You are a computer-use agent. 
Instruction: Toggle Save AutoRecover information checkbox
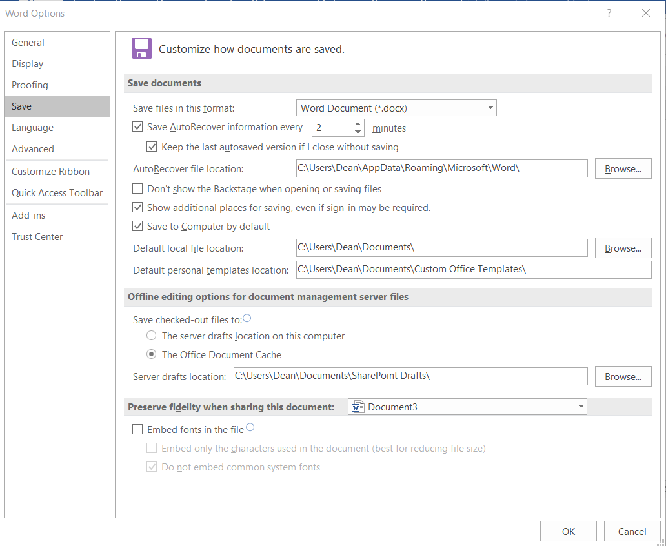pos(137,126)
